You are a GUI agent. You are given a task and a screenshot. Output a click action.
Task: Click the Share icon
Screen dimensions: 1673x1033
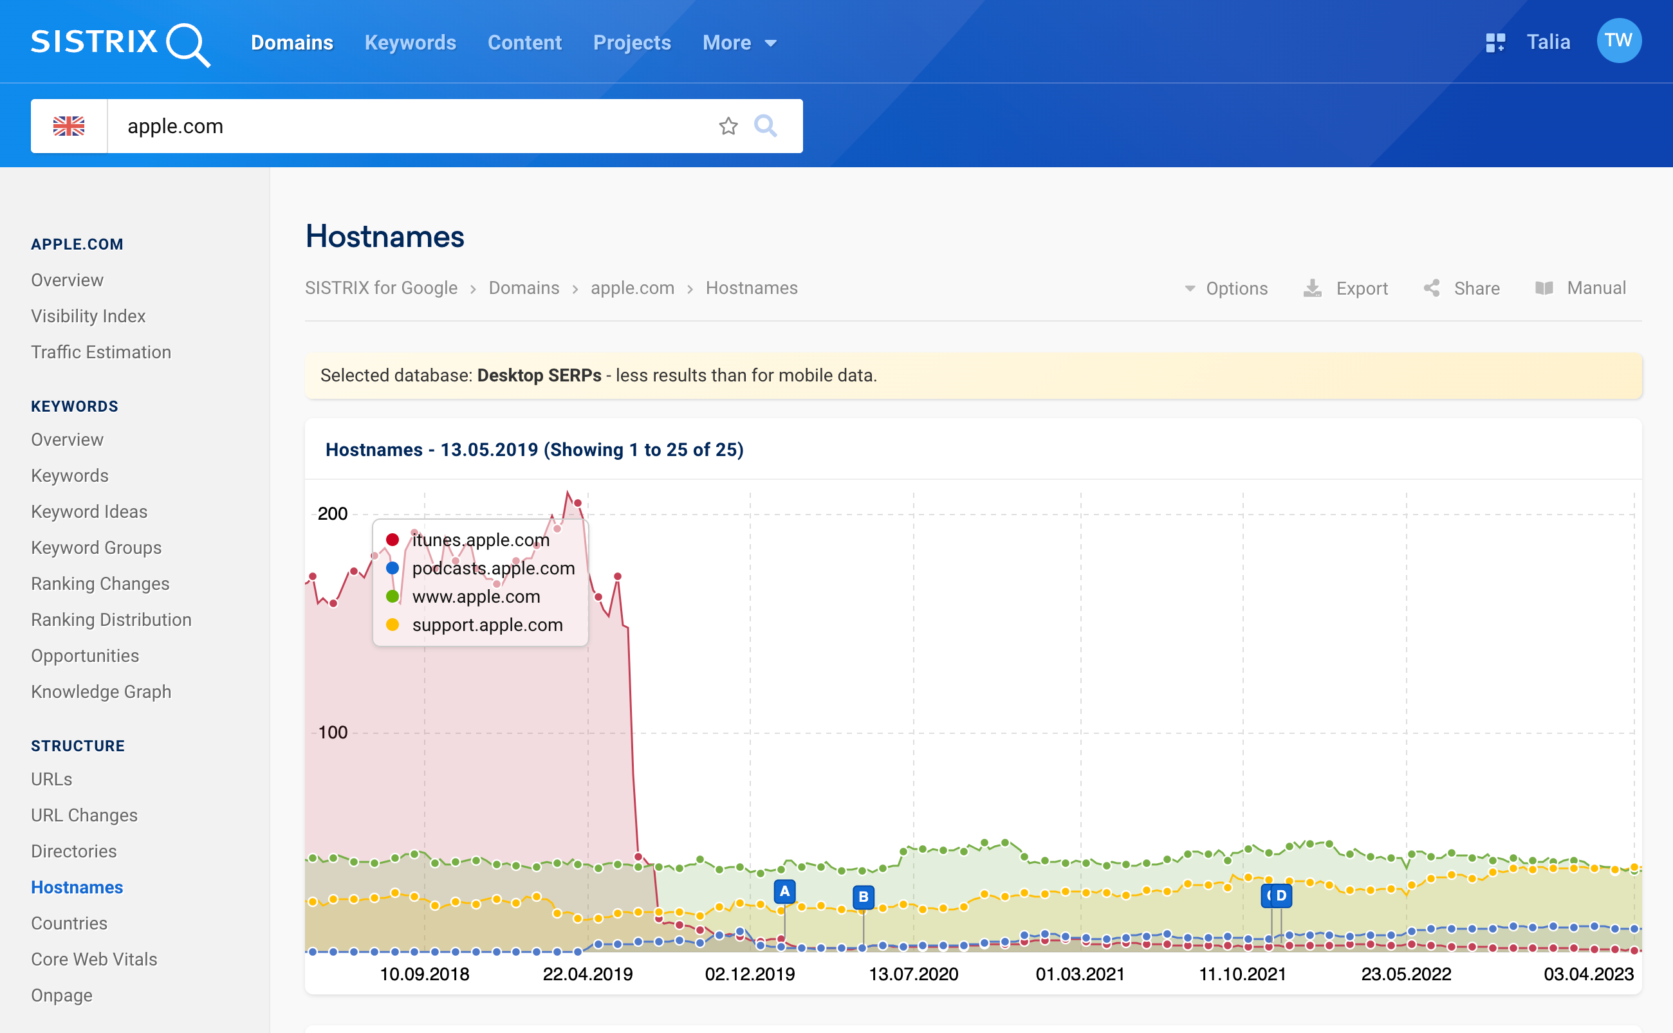point(1431,288)
